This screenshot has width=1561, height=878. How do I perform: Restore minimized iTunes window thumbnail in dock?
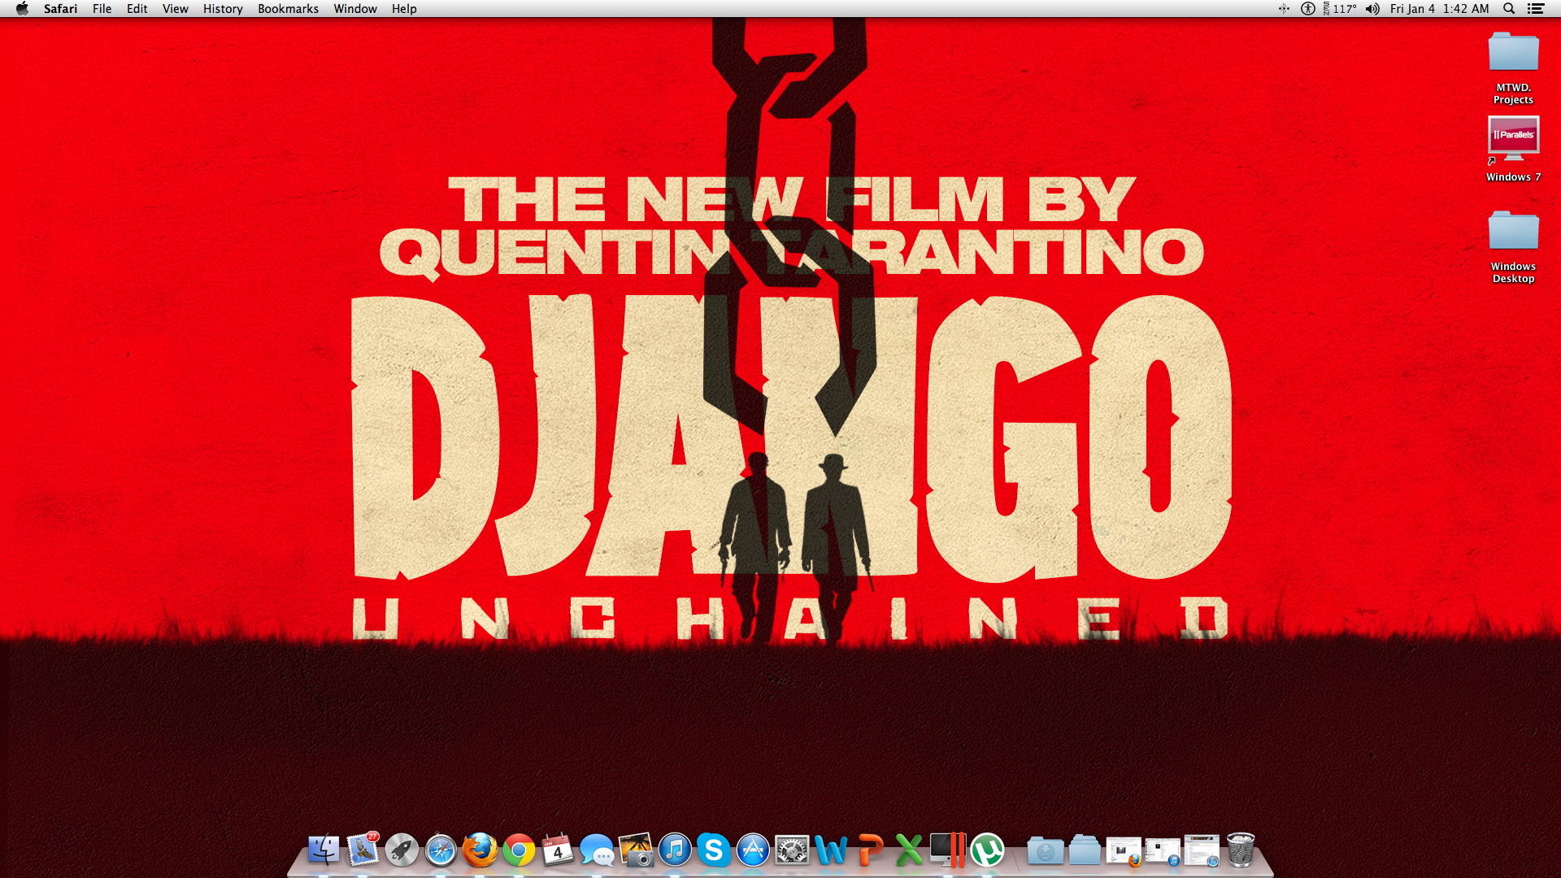click(1163, 851)
